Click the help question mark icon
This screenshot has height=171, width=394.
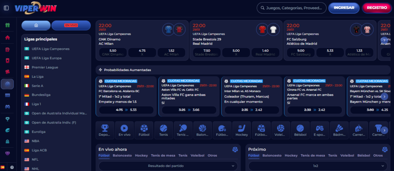12,167
